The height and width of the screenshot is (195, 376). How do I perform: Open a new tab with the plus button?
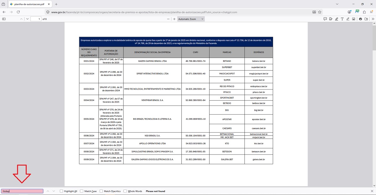point(56,4)
